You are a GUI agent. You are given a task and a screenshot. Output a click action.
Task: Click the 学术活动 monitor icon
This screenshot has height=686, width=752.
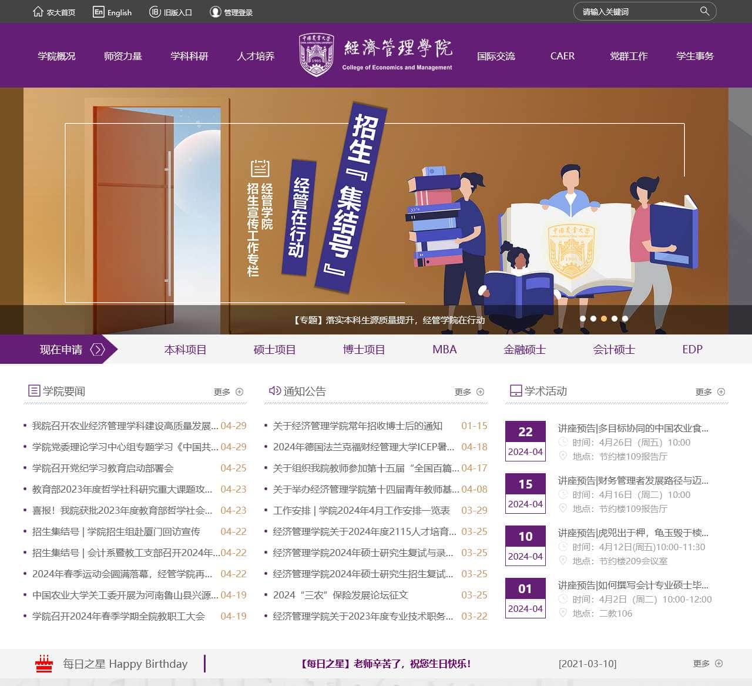pos(516,391)
